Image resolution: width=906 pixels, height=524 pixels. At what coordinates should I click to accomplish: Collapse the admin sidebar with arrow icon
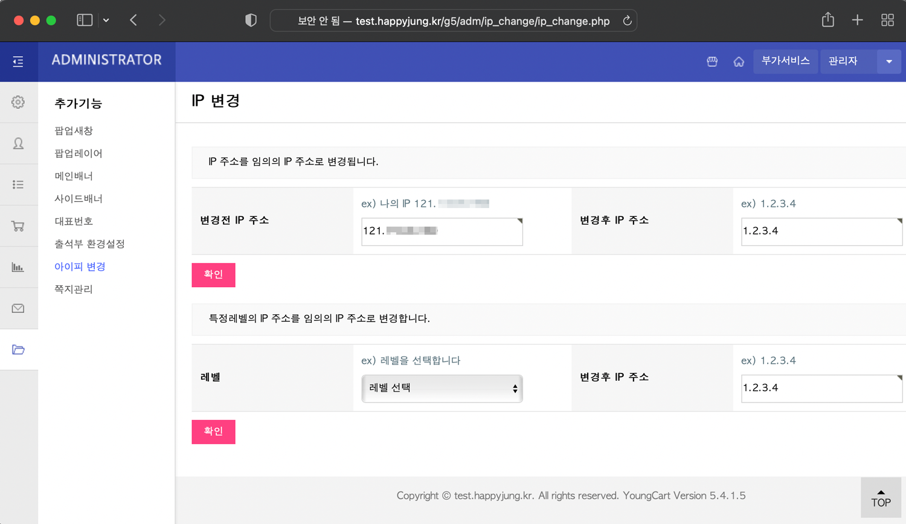(x=18, y=62)
